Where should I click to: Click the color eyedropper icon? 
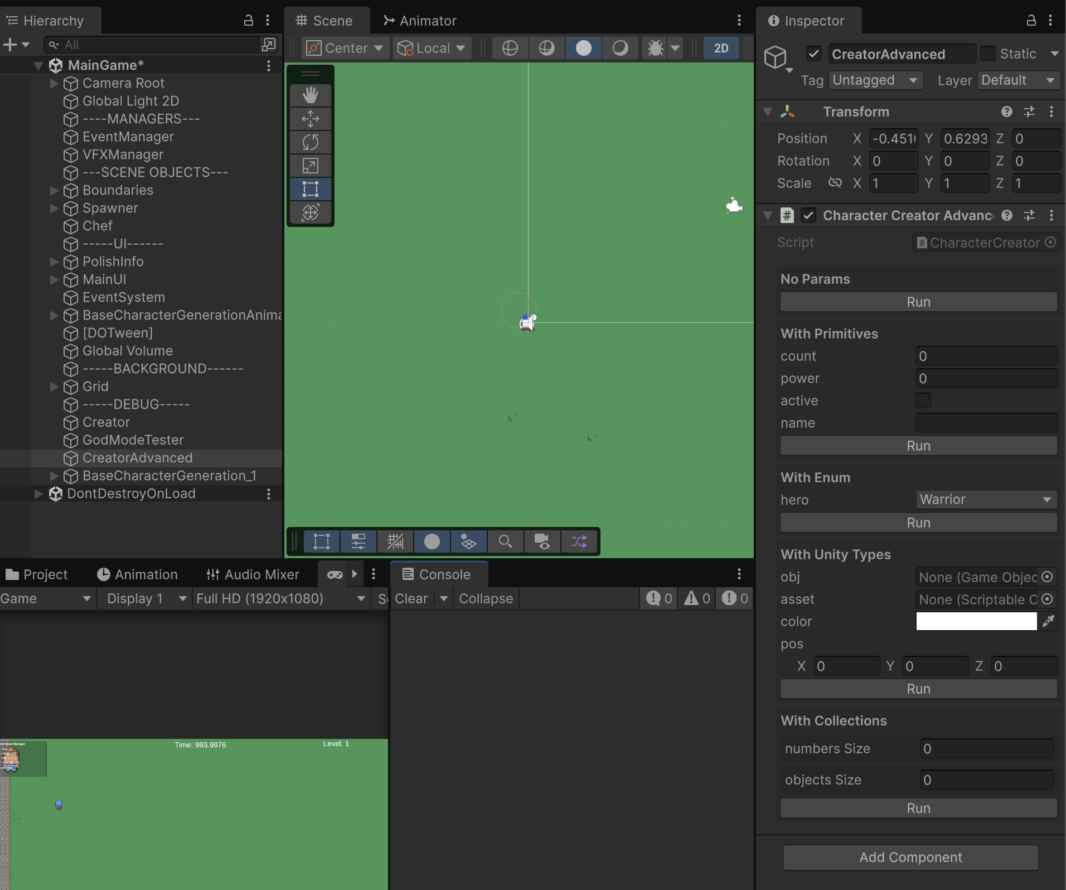(1048, 621)
